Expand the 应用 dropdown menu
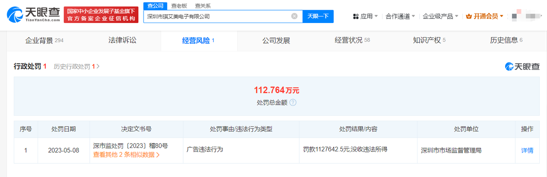The height and width of the screenshot is (177, 547). tap(369, 16)
